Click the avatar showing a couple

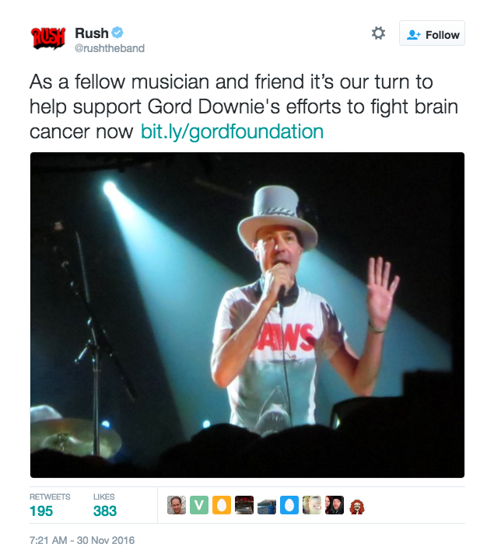click(335, 506)
